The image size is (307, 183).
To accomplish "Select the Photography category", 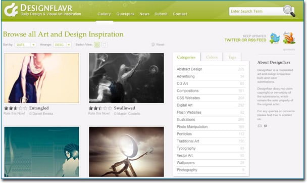I will pyautogui.click(x=211, y=170).
